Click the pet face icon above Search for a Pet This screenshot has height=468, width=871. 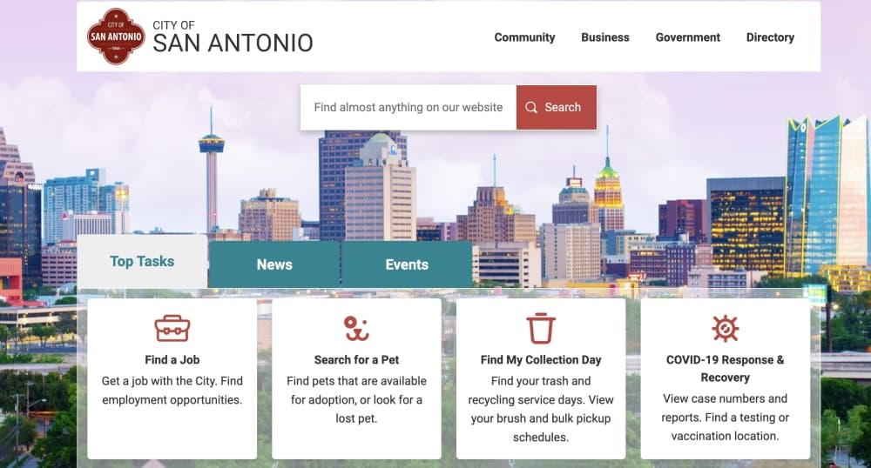coord(356,328)
